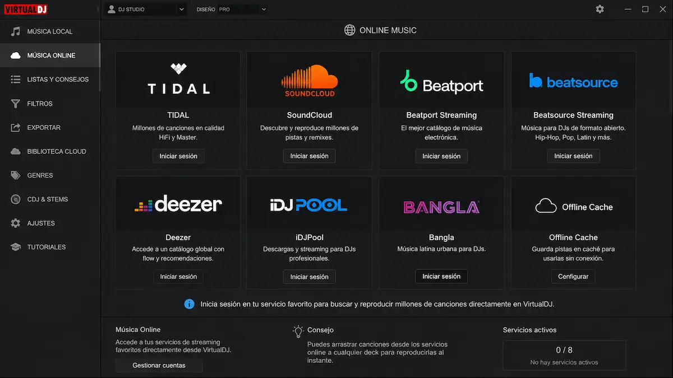Click the cloud icon beside Biblioteca Cloud
This screenshot has height=378, width=673.
[16, 151]
